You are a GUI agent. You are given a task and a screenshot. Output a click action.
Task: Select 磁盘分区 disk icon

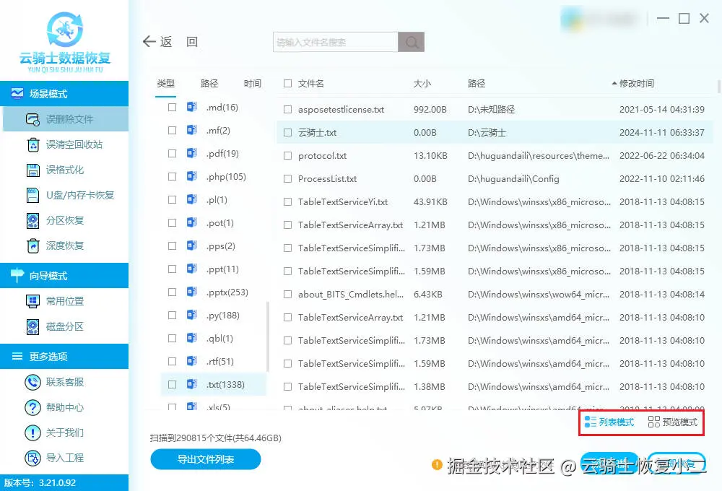[x=32, y=326]
